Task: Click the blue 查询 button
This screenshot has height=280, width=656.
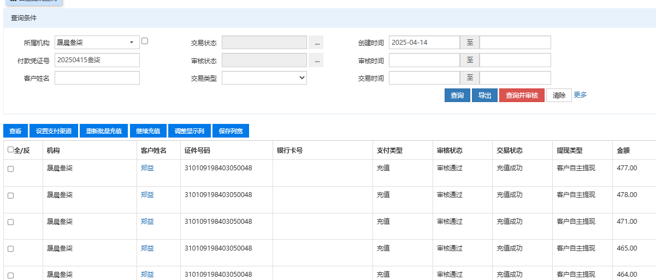Action: tap(457, 96)
